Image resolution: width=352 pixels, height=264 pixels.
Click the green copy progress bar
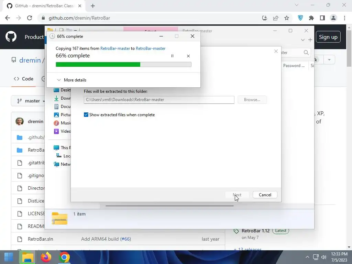[x=123, y=65]
